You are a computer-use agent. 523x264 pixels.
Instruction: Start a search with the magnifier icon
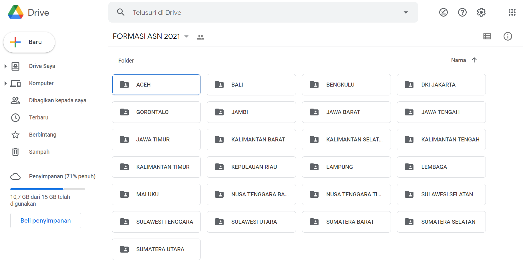pyautogui.click(x=120, y=12)
